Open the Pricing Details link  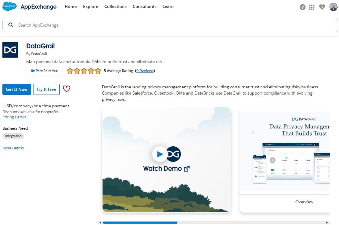(14, 117)
